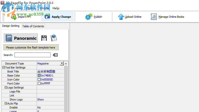This screenshot has width=199, height=112.
Task: Select the Base Color row label
Action: (13, 75)
